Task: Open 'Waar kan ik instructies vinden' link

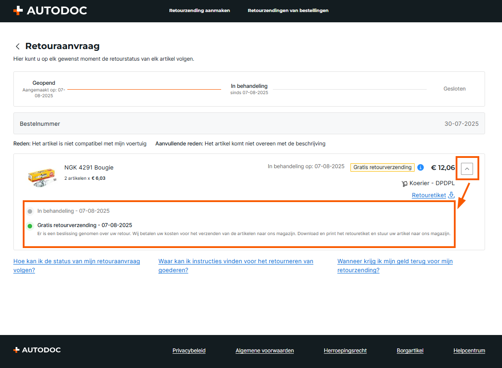Action: point(235,265)
